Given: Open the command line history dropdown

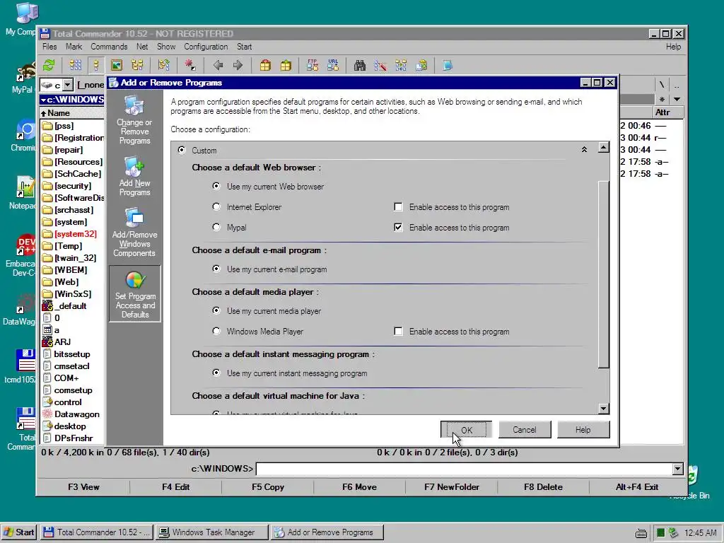Looking at the screenshot, I should 677,469.
